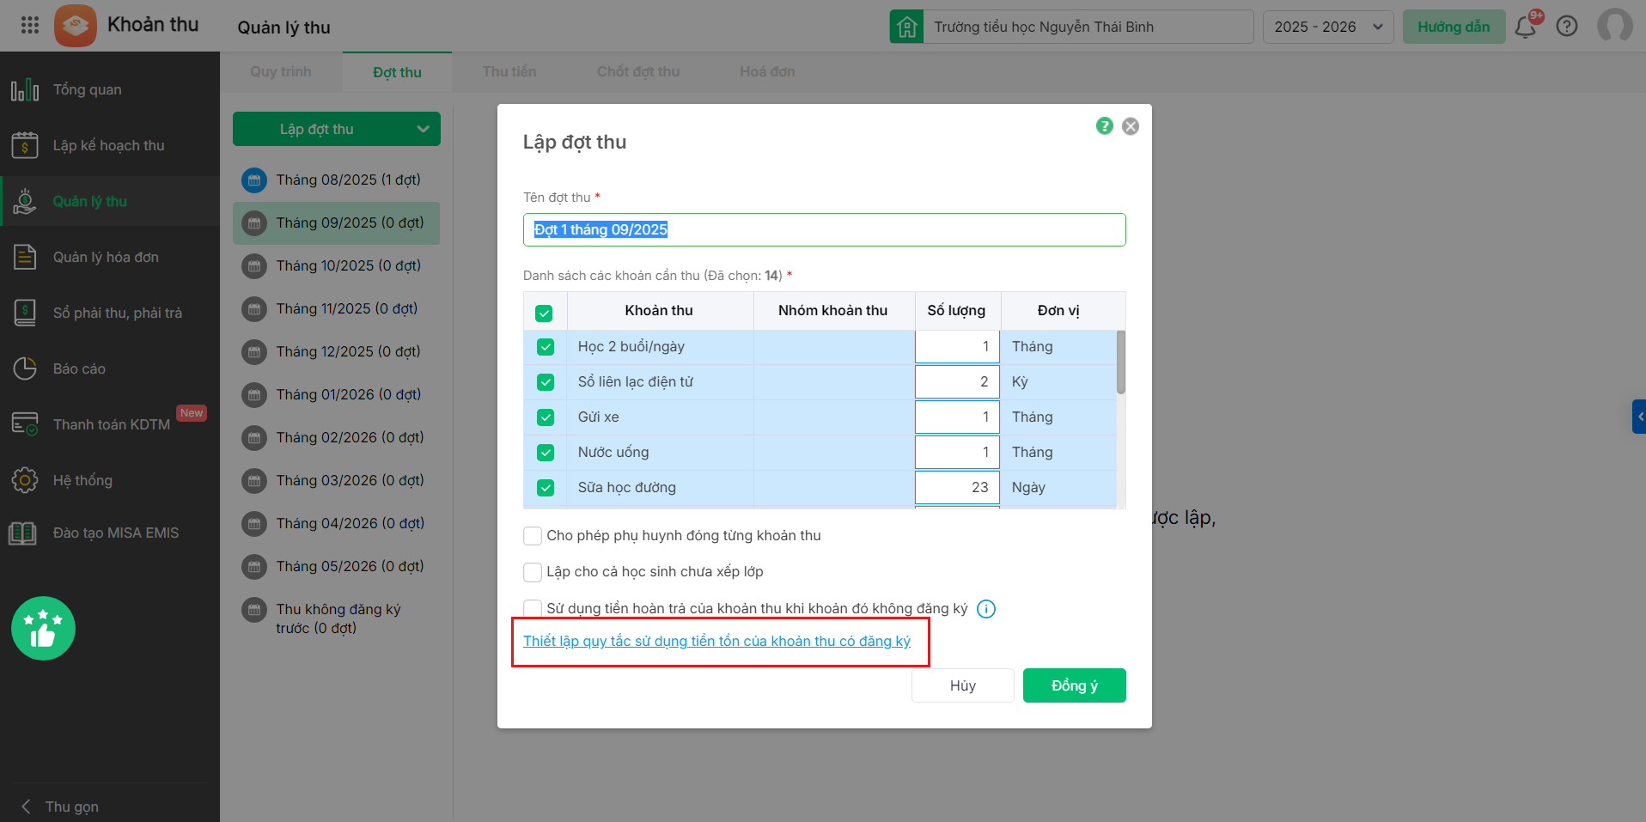Enable Cho phép phụ huynh đóng từng khoản thu
Screen dimensions: 1646x822
(533, 536)
